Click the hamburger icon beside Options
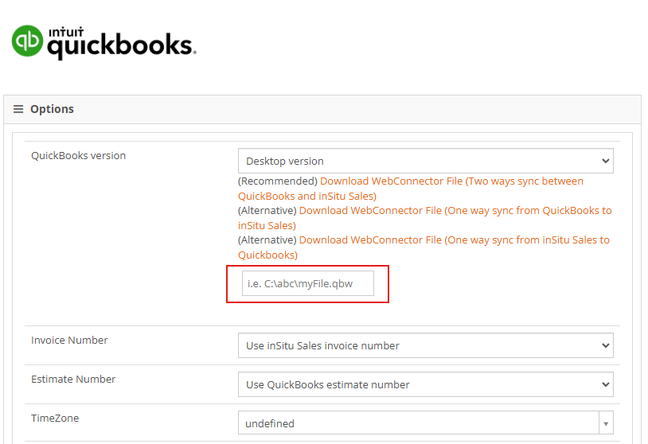The width and height of the screenshot is (648, 444). [18, 109]
